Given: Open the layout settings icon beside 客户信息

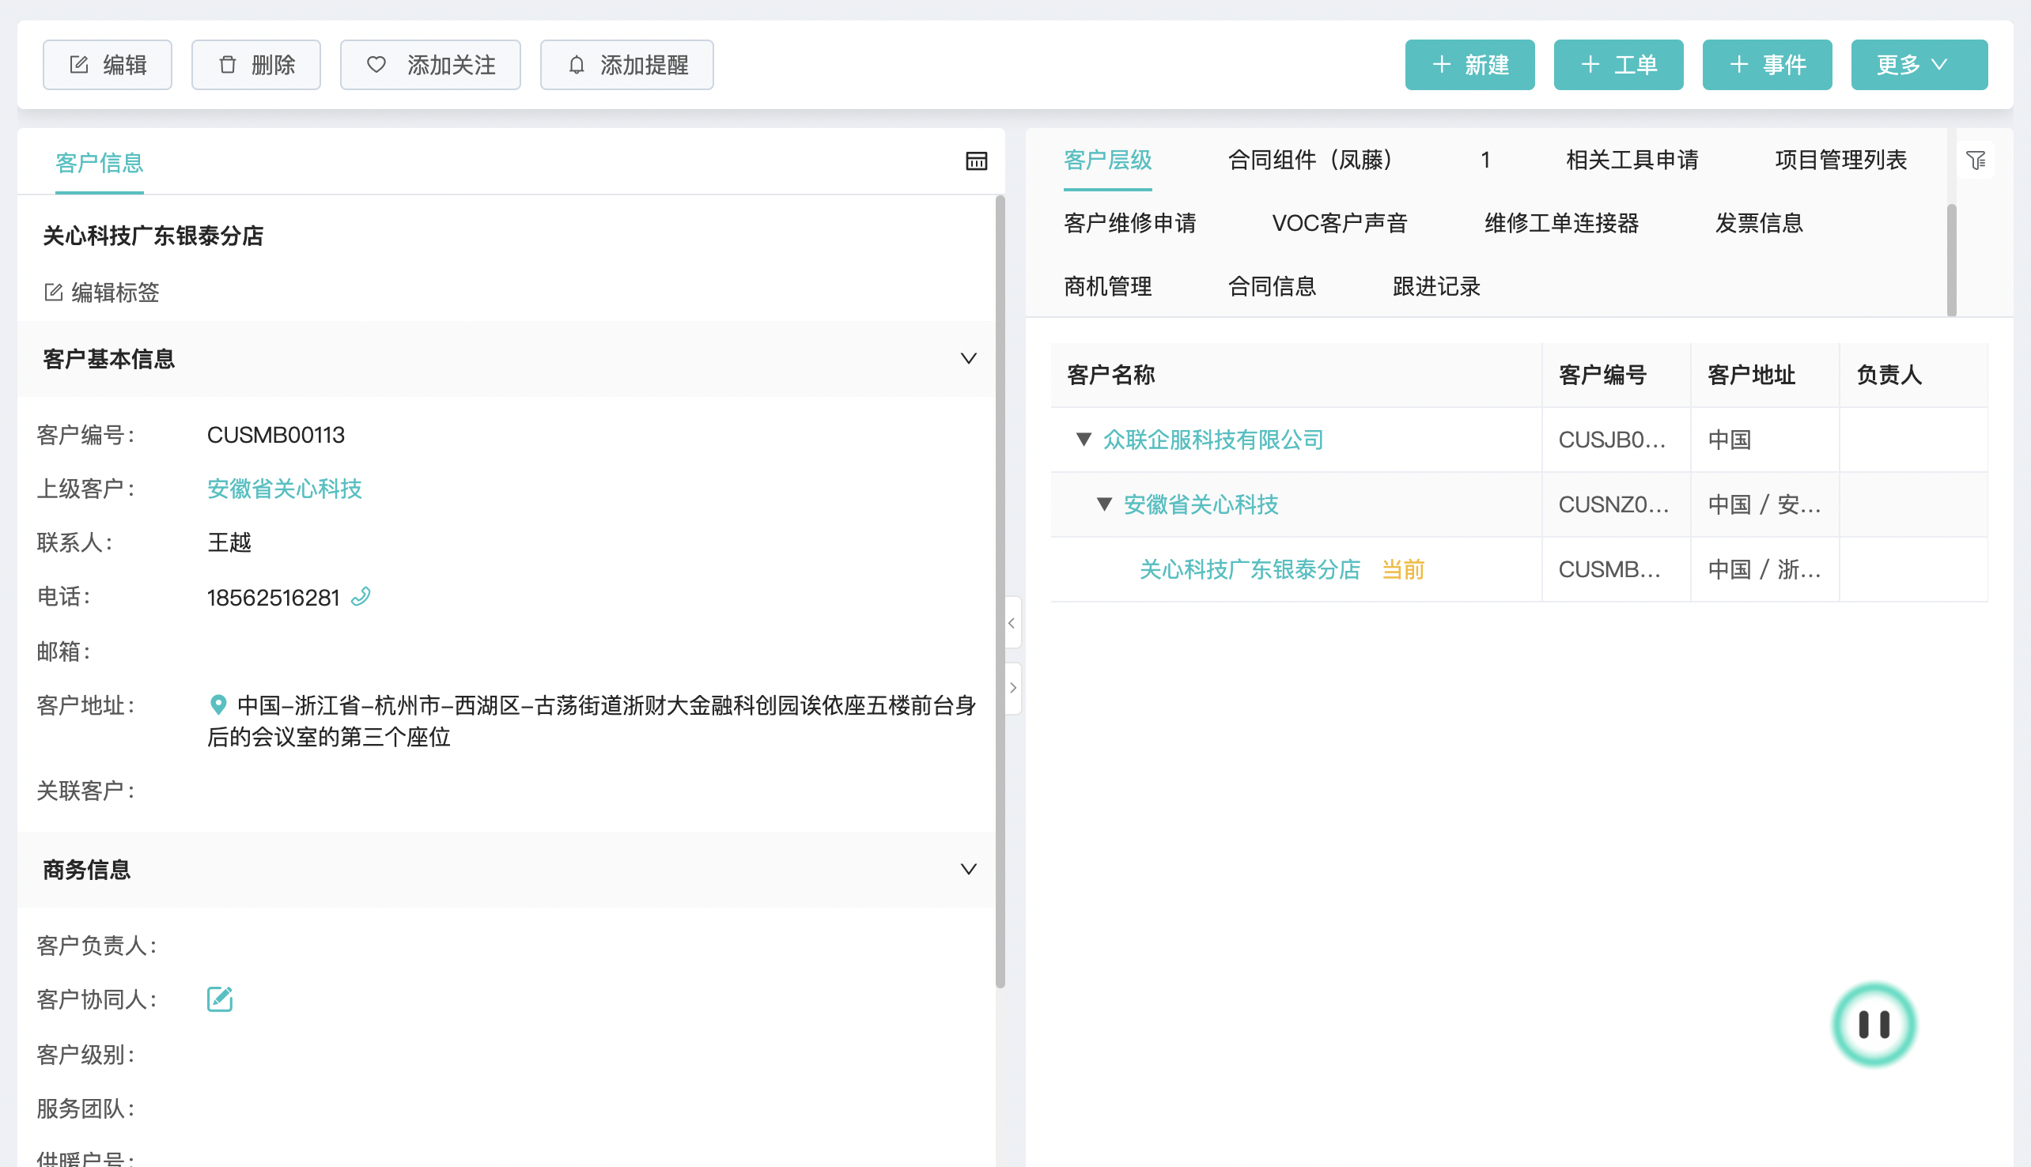Looking at the screenshot, I should (x=976, y=161).
